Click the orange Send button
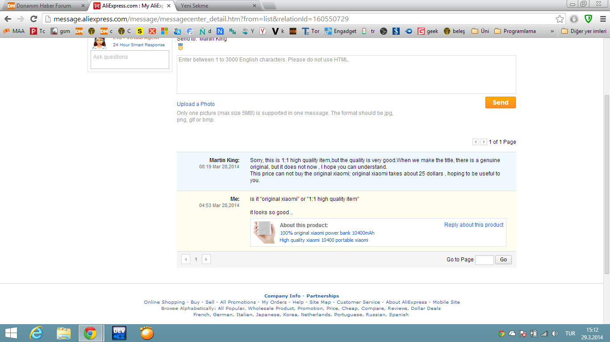The height and width of the screenshot is (342, 610). pos(501,102)
